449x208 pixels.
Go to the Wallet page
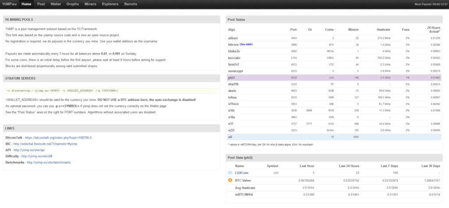coord(56,4)
